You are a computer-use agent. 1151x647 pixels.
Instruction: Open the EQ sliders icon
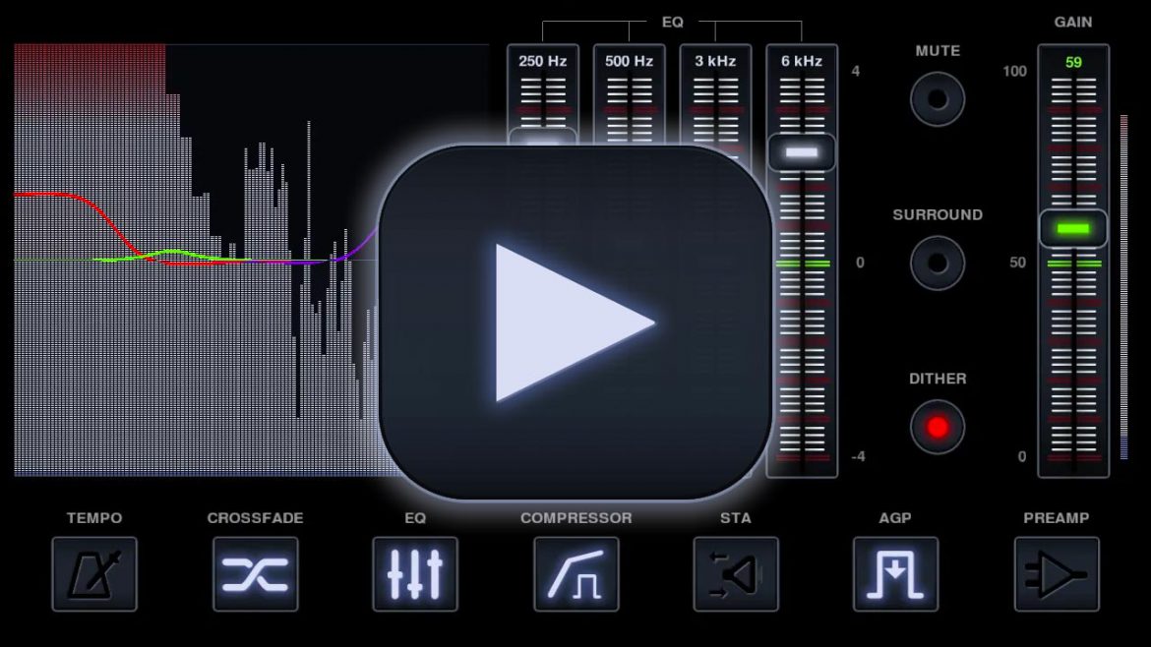point(415,574)
